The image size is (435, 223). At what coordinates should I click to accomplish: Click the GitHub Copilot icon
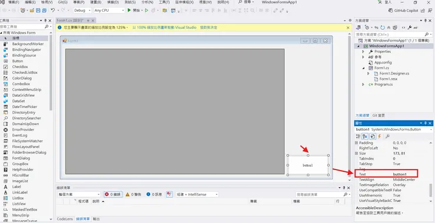click(391, 11)
